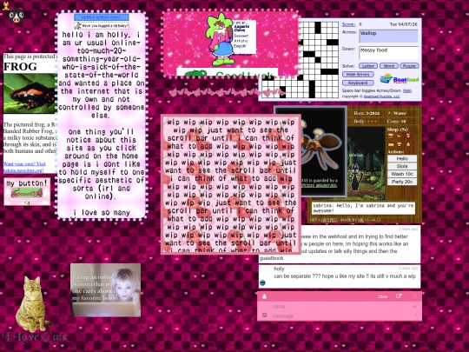Click the Slots pet action

[402, 166]
